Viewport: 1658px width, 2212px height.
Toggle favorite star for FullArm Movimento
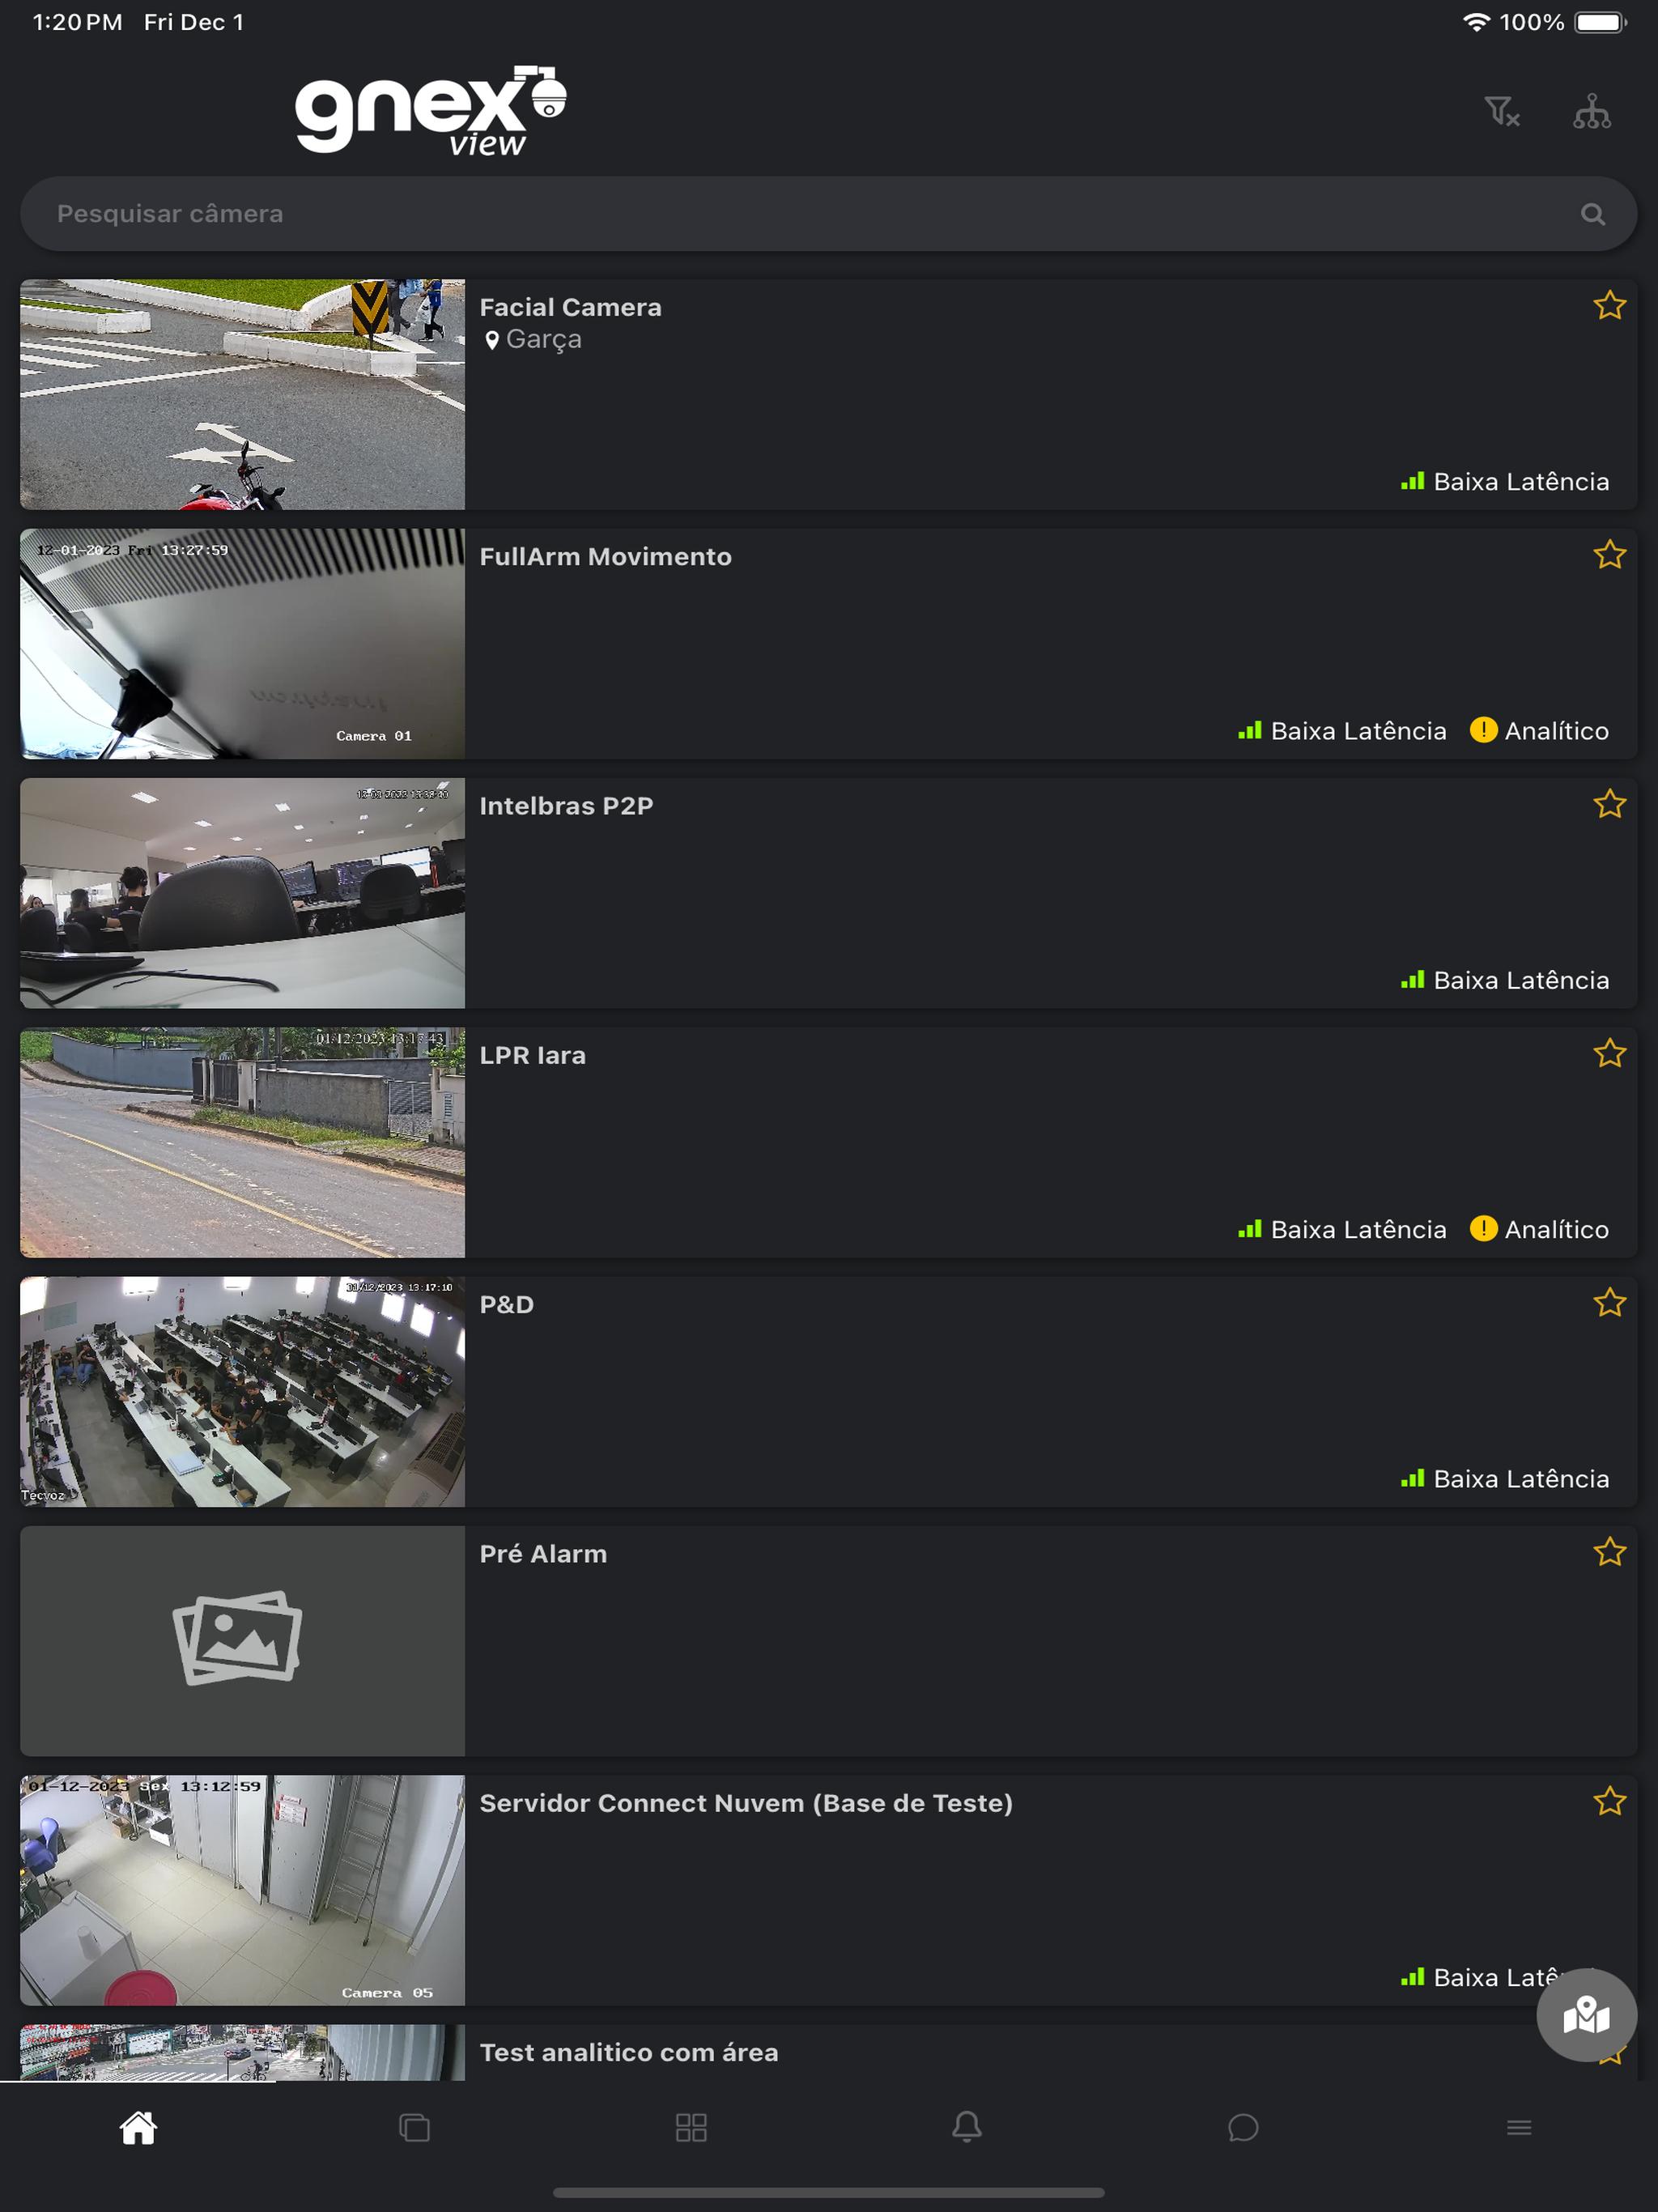pyautogui.click(x=1609, y=554)
